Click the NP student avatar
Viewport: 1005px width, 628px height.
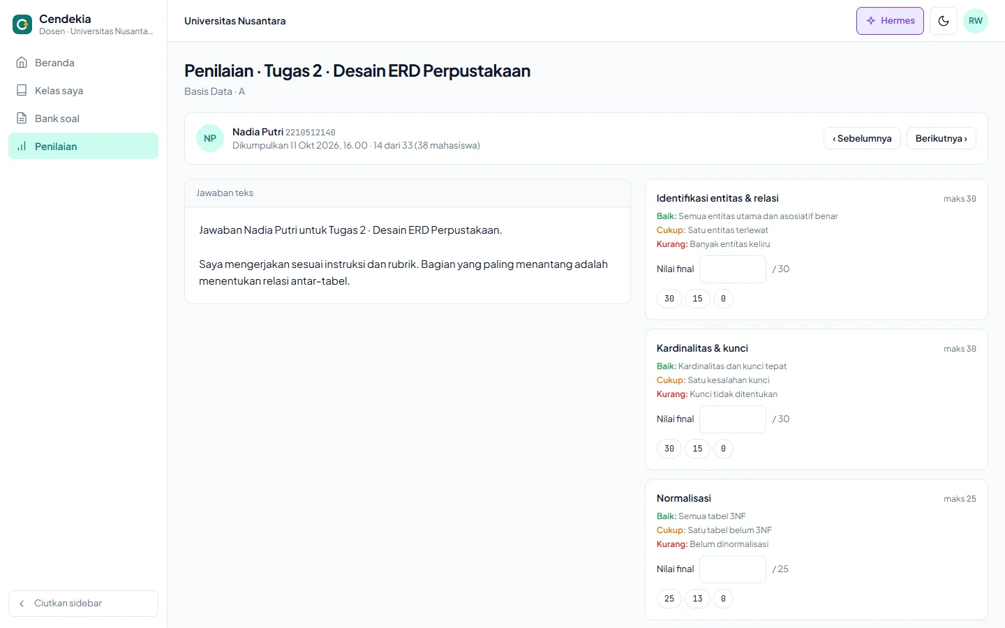tap(210, 138)
